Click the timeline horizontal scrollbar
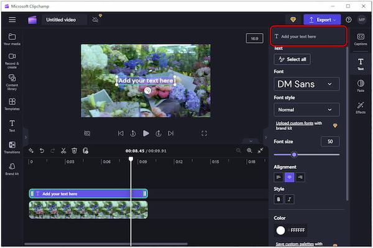This screenshot has width=373, height=248. (x=106, y=244)
